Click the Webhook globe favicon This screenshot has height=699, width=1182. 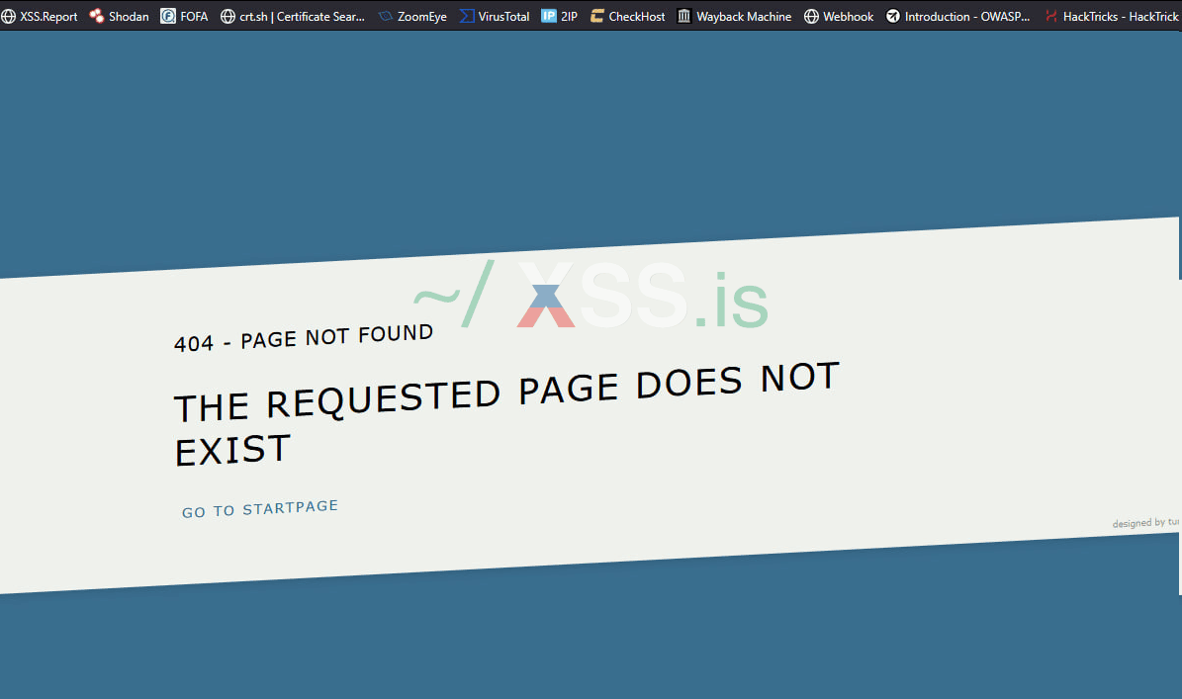point(811,16)
